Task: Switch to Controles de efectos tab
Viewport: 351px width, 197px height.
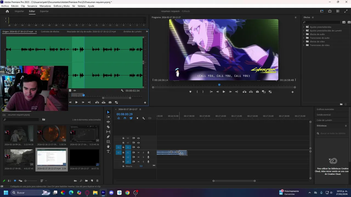Action: pos(50,31)
